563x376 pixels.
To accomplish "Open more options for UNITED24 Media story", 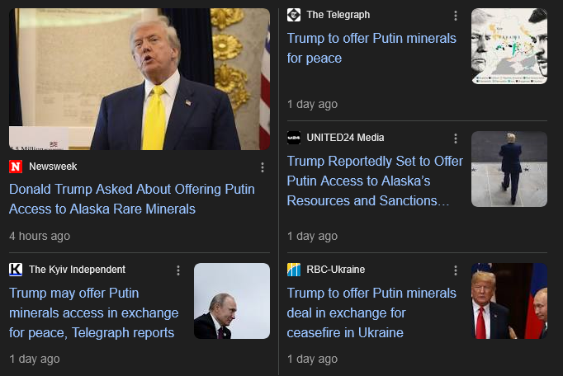I will [456, 139].
